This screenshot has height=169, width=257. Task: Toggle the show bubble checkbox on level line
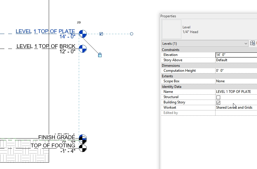101,34
